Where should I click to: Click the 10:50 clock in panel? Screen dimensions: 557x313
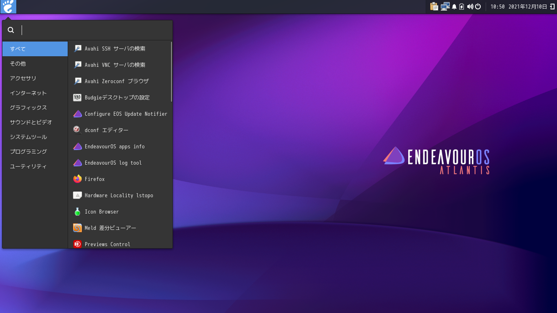(497, 7)
